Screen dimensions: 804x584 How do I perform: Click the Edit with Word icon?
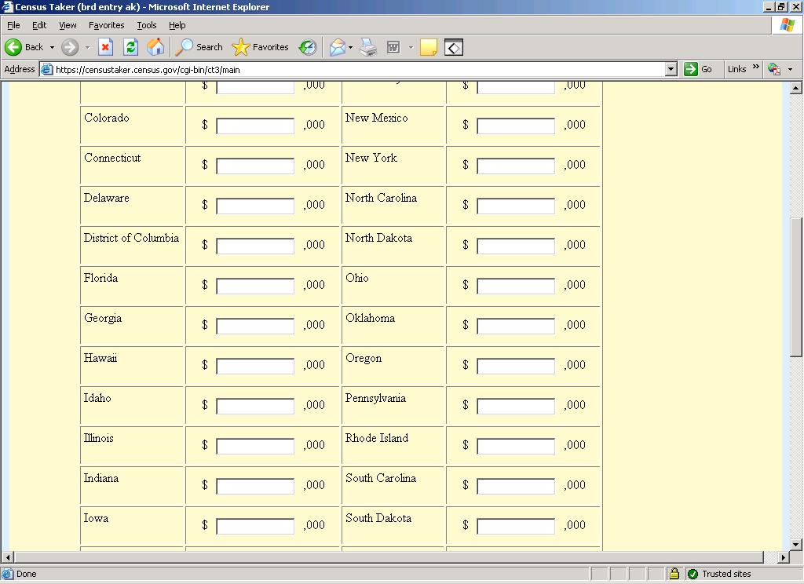tap(393, 47)
